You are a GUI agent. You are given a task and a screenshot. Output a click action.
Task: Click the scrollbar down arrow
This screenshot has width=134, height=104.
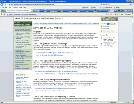(132, 100)
